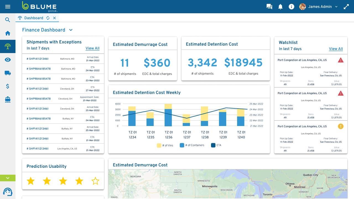354x199 pixels.
Task: Rate four stars in Prediction Usability
Action: click(x=79, y=181)
